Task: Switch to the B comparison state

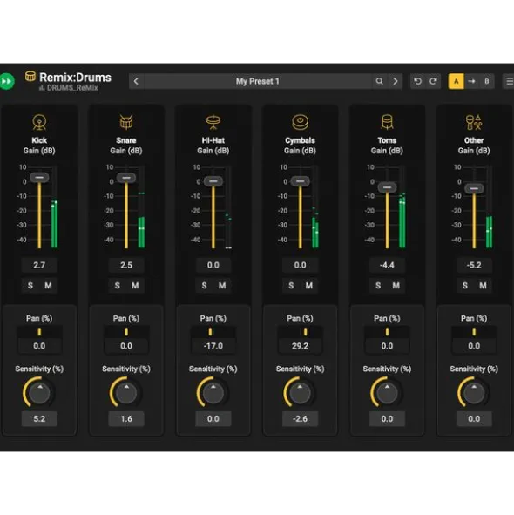Action: coord(487,81)
